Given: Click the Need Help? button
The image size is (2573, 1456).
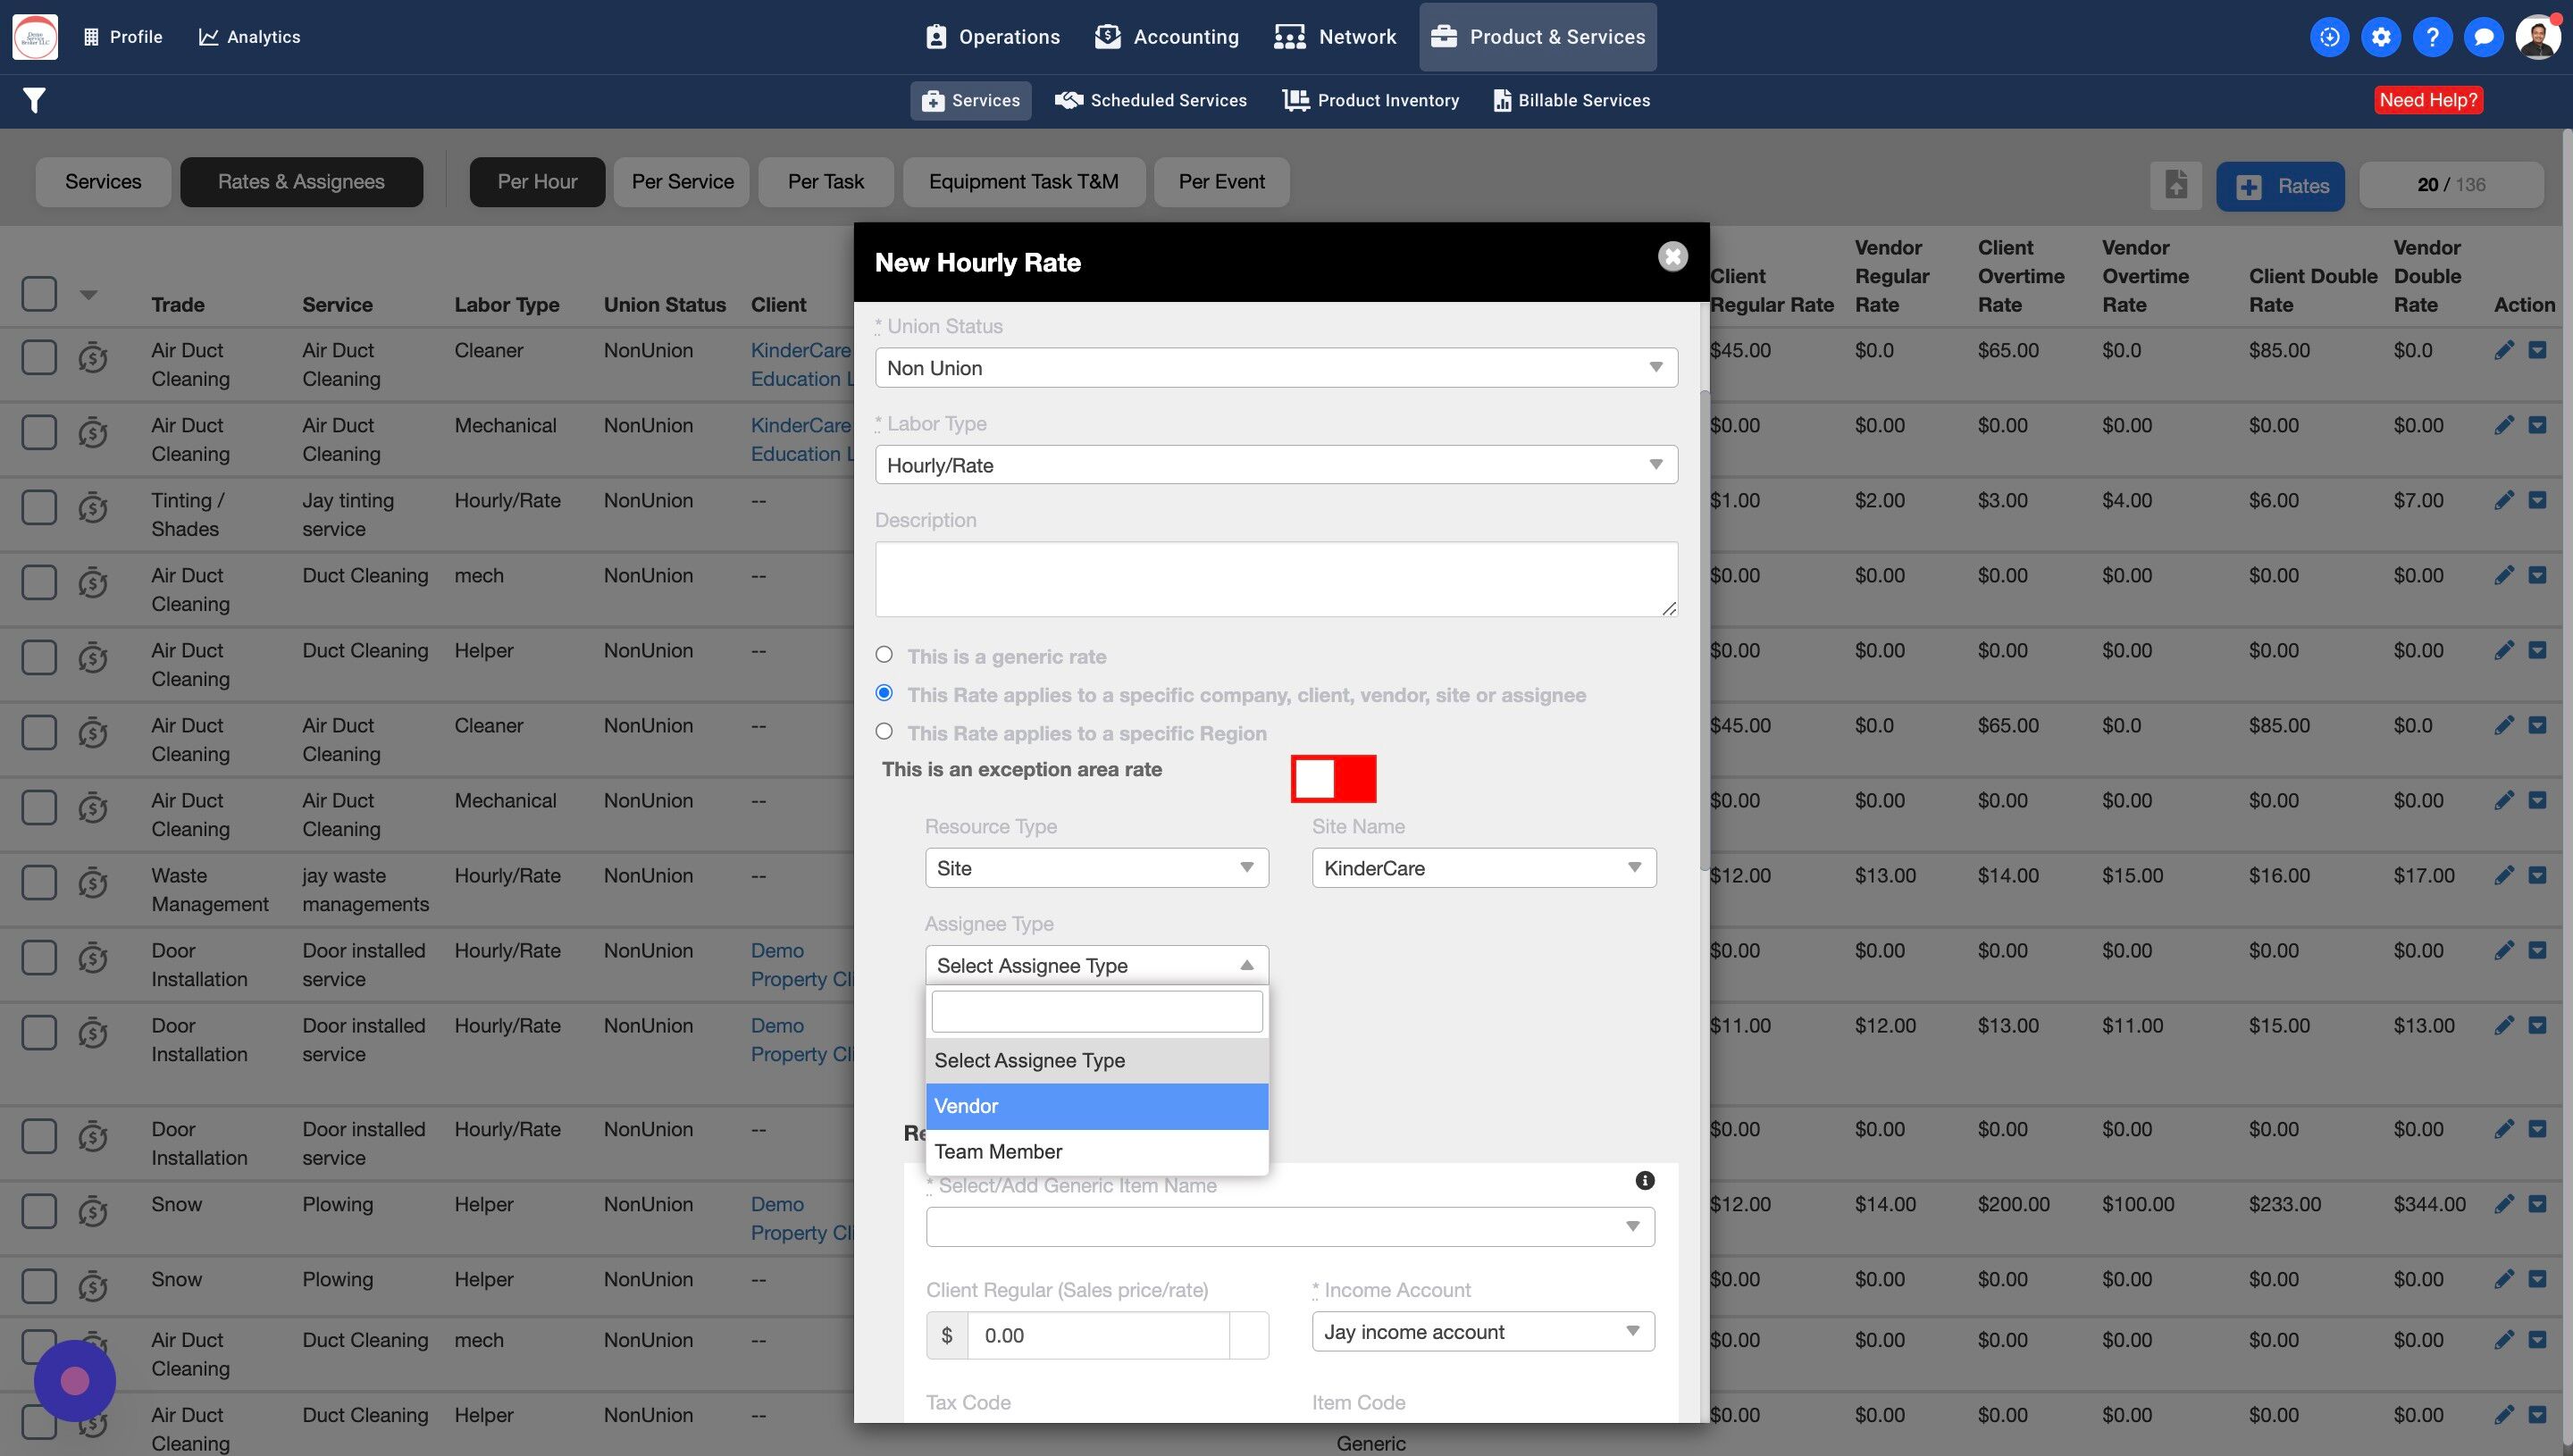Looking at the screenshot, I should pyautogui.click(x=2428, y=100).
